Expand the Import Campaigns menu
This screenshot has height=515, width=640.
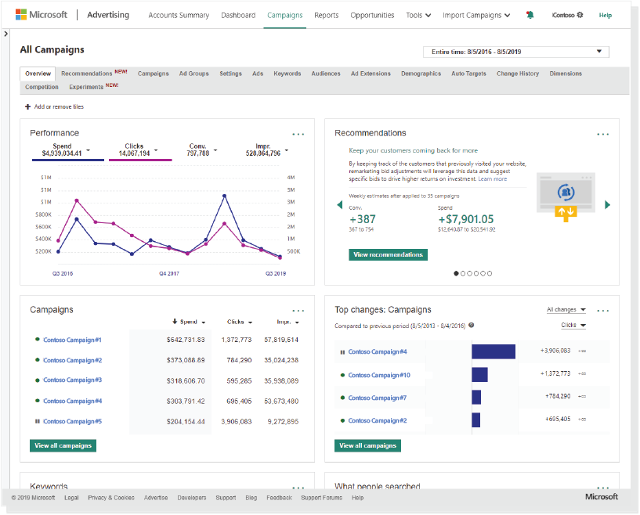476,15
